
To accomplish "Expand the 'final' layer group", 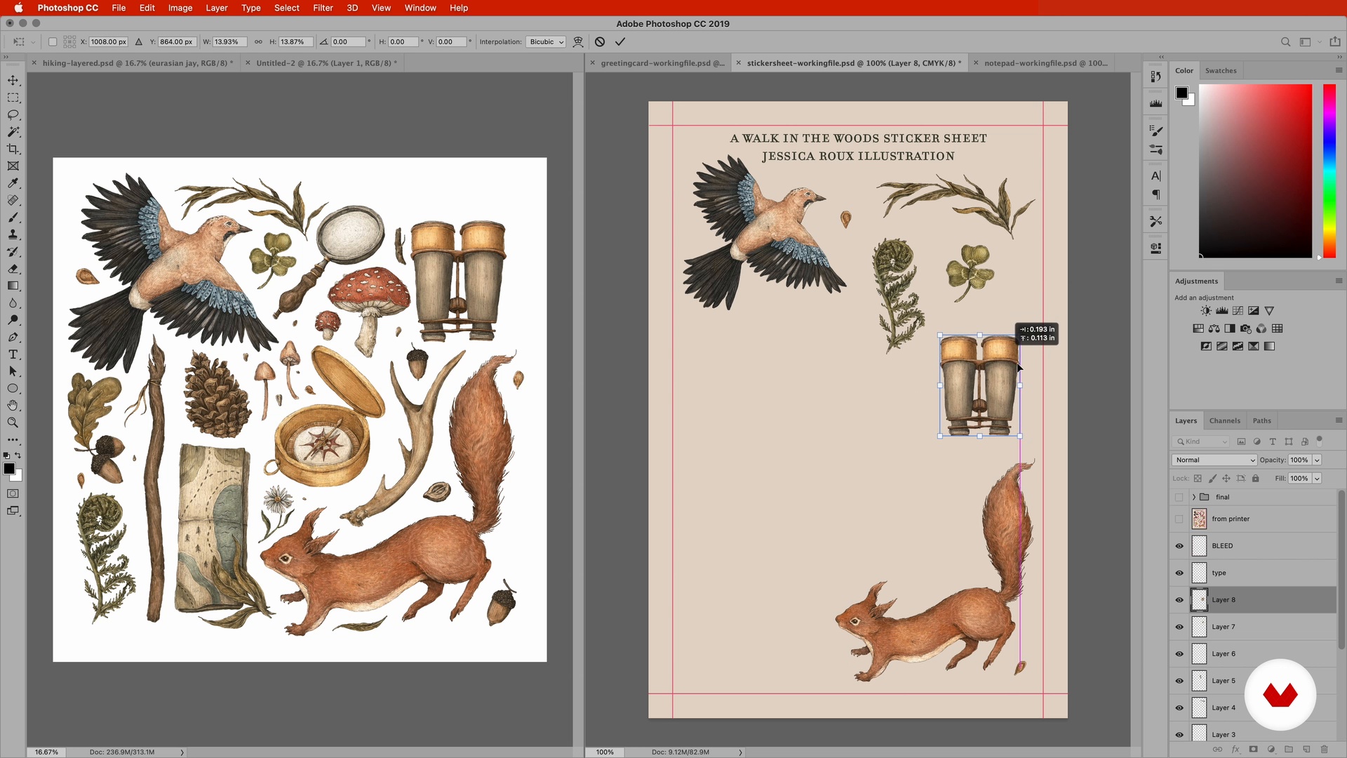I will tap(1194, 498).
